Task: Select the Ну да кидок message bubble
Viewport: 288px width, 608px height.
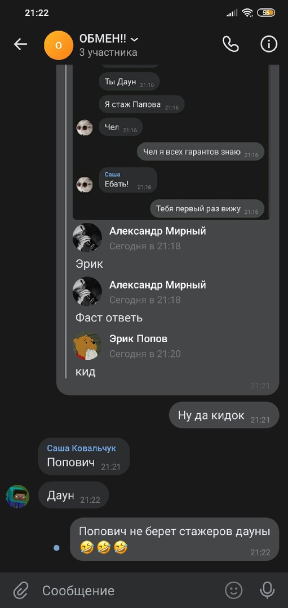Action: [224, 415]
